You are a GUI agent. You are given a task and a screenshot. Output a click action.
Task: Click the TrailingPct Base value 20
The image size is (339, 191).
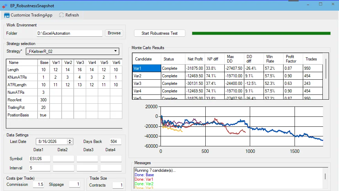coord(43,108)
